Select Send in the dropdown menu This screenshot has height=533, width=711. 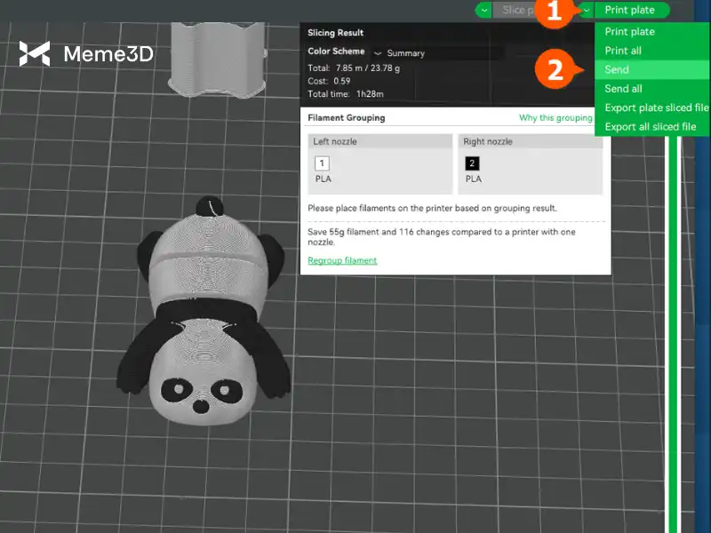617,70
